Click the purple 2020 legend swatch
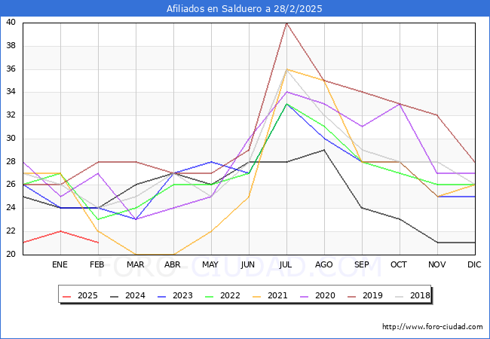This screenshot has width=490, height=339. point(304,296)
